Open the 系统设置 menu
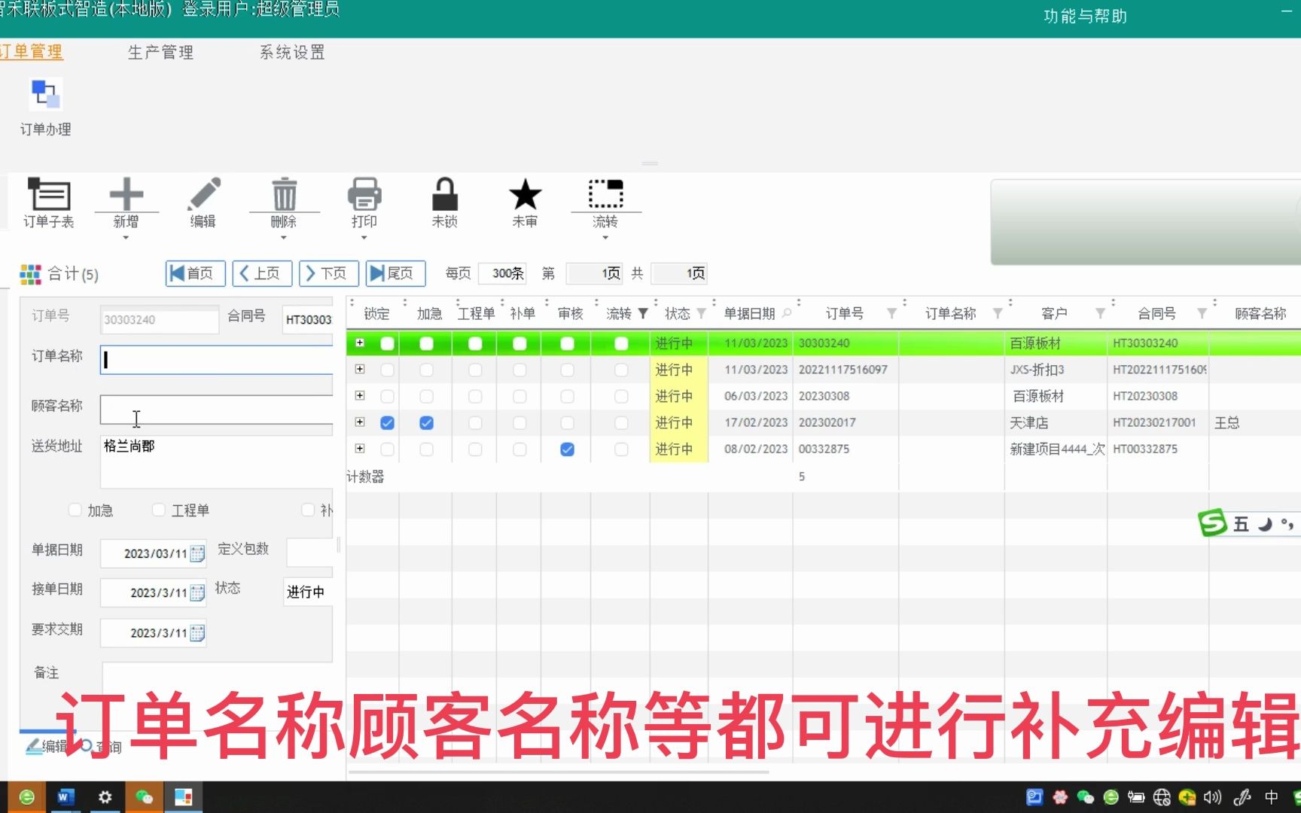The image size is (1301, 813). click(x=292, y=52)
